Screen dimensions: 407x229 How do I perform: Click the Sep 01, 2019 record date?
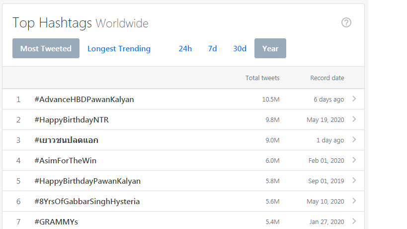pyautogui.click(x=326, y=181)
